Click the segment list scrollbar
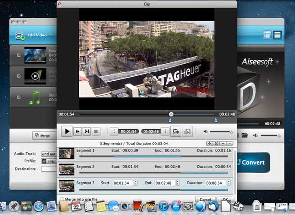Image resolution: width=295 pixels, height=215 pixels. click(x=235, y=172)
